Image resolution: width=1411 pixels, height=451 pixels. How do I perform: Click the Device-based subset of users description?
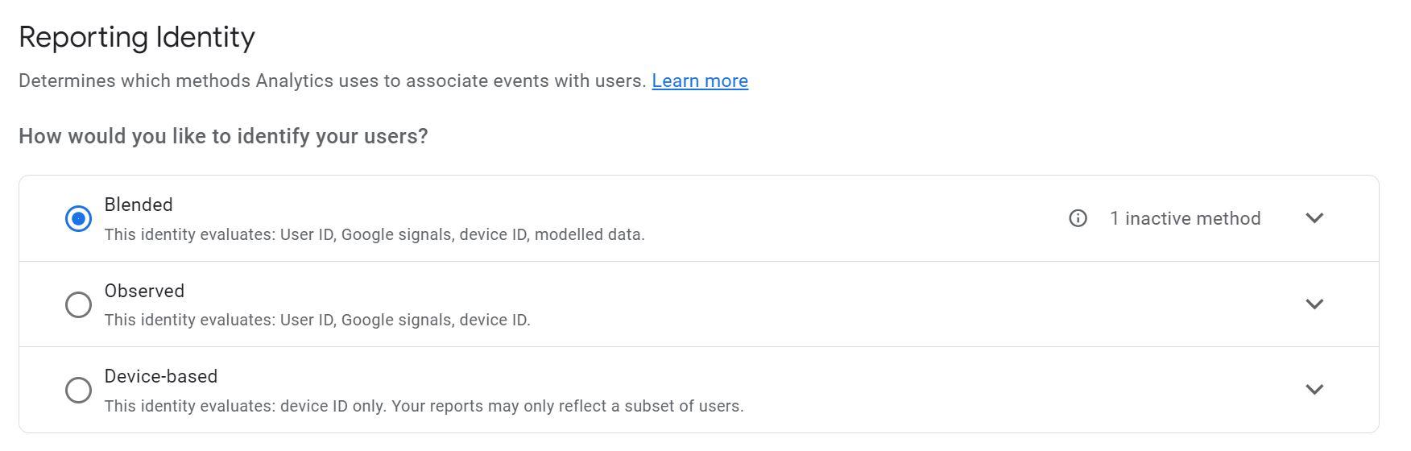tap(424, 406)
